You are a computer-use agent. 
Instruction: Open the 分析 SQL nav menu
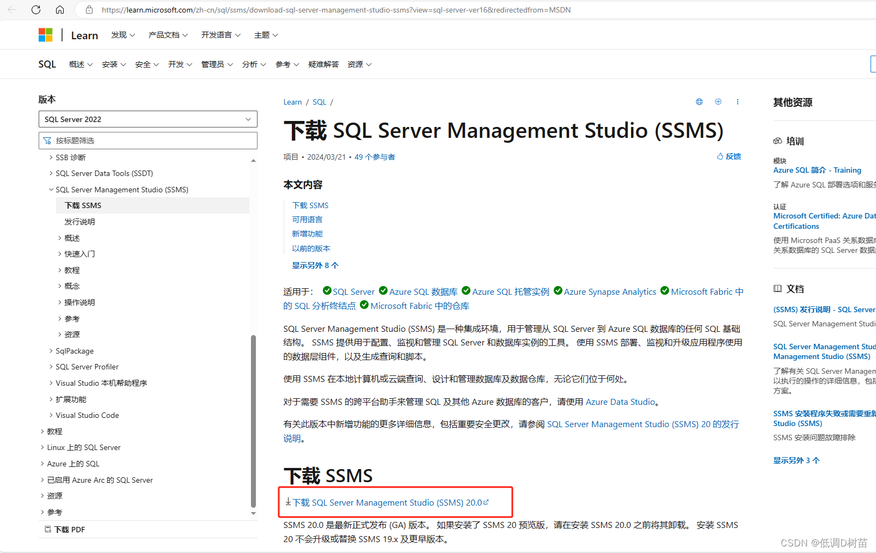click(254, 64)
